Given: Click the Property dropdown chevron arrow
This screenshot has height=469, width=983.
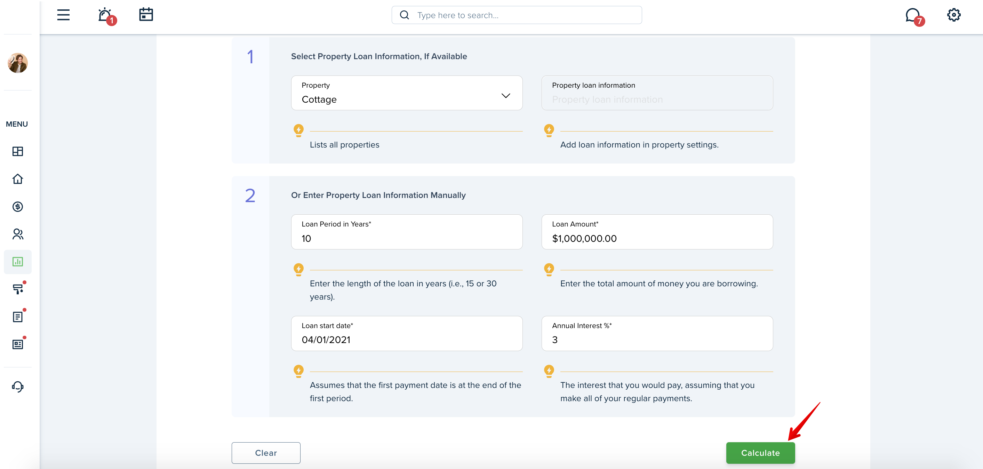Looking at the screenshot, I should (506, 95).
